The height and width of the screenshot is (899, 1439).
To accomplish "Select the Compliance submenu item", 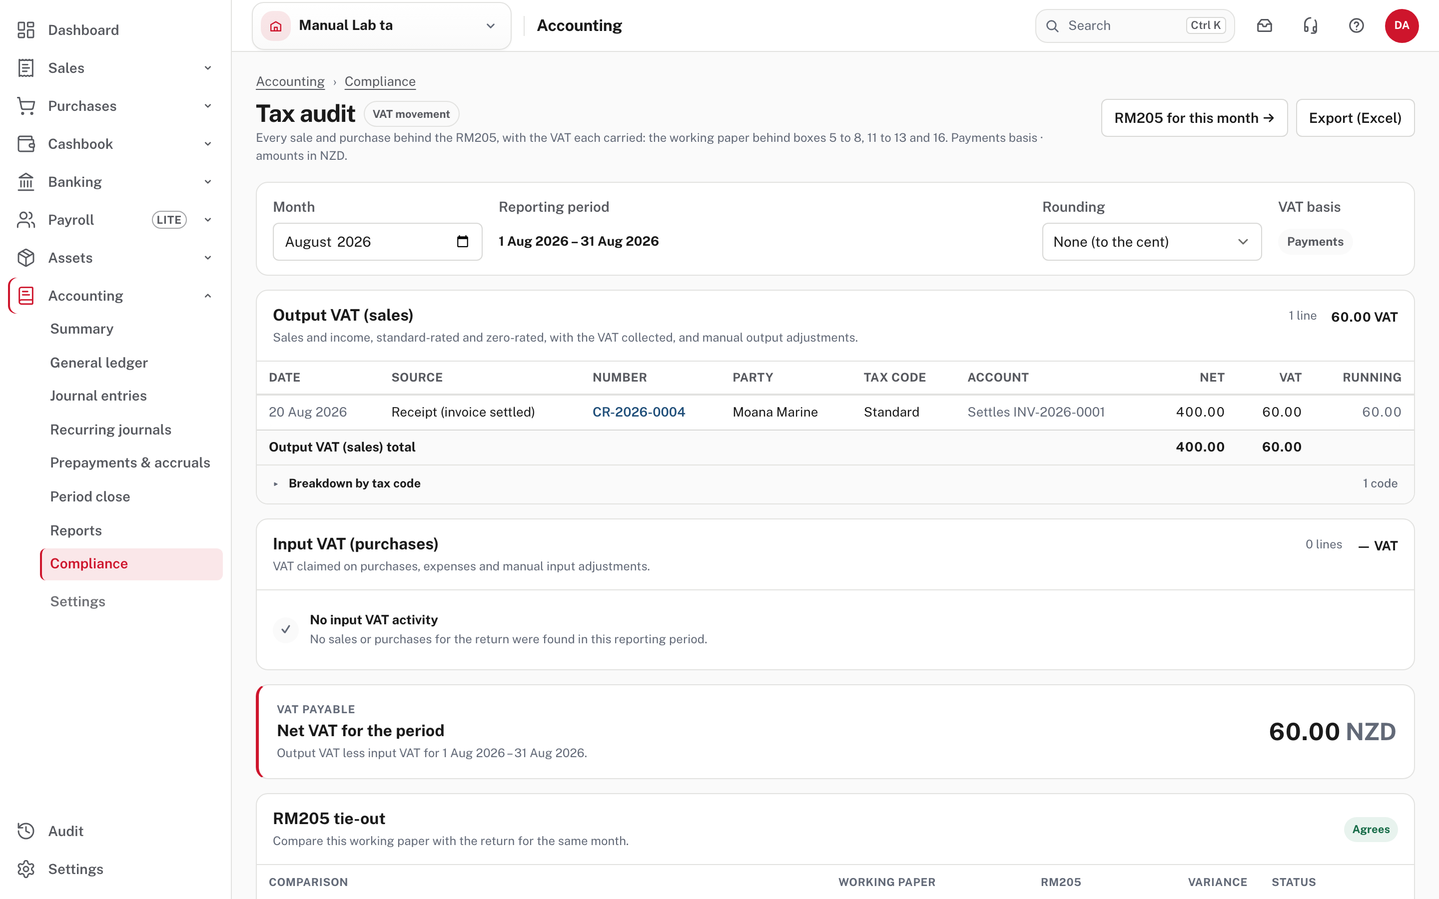I will (131, 564).
